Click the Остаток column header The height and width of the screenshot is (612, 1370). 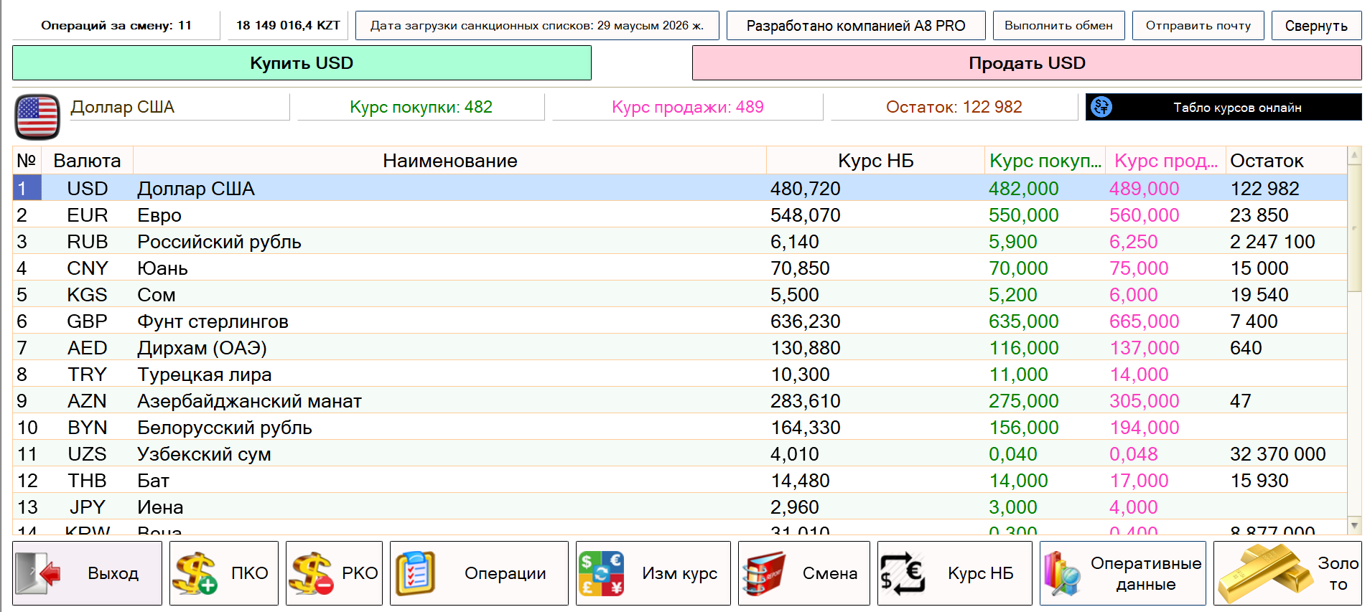click(x=1286, y=161)
